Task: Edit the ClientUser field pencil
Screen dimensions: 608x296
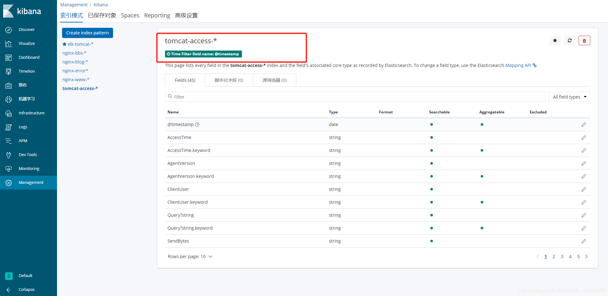Action: coord(584,189)
